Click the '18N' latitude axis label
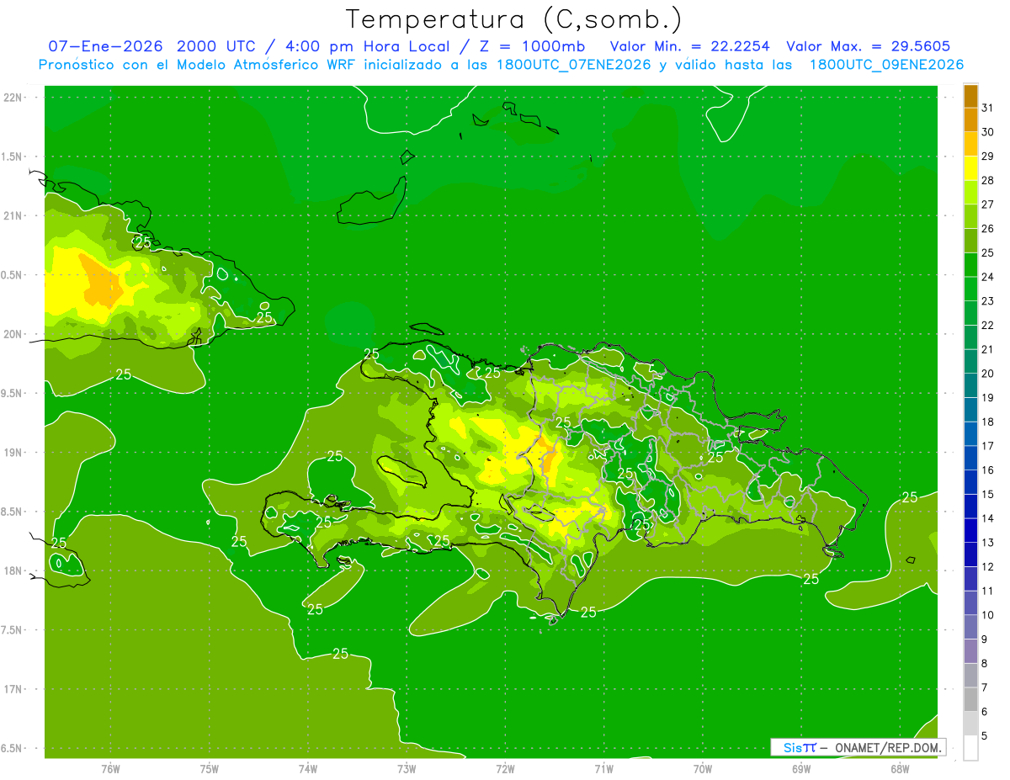Viewport: 1010px width, 780px height. (13, 571)
